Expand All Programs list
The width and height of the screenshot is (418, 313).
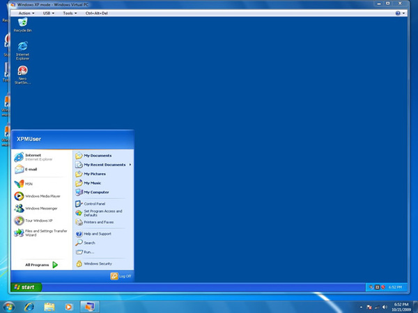(x=41, y=265)
